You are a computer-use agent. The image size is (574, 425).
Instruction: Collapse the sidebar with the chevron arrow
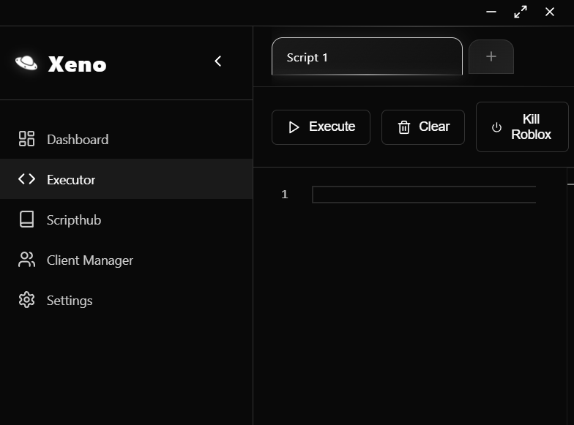tap(217, 61)
